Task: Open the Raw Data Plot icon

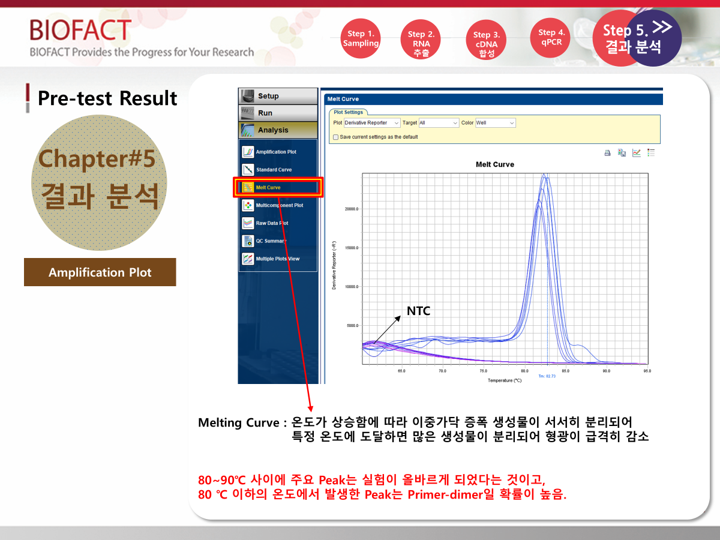Action: click(x=247, y=223)
